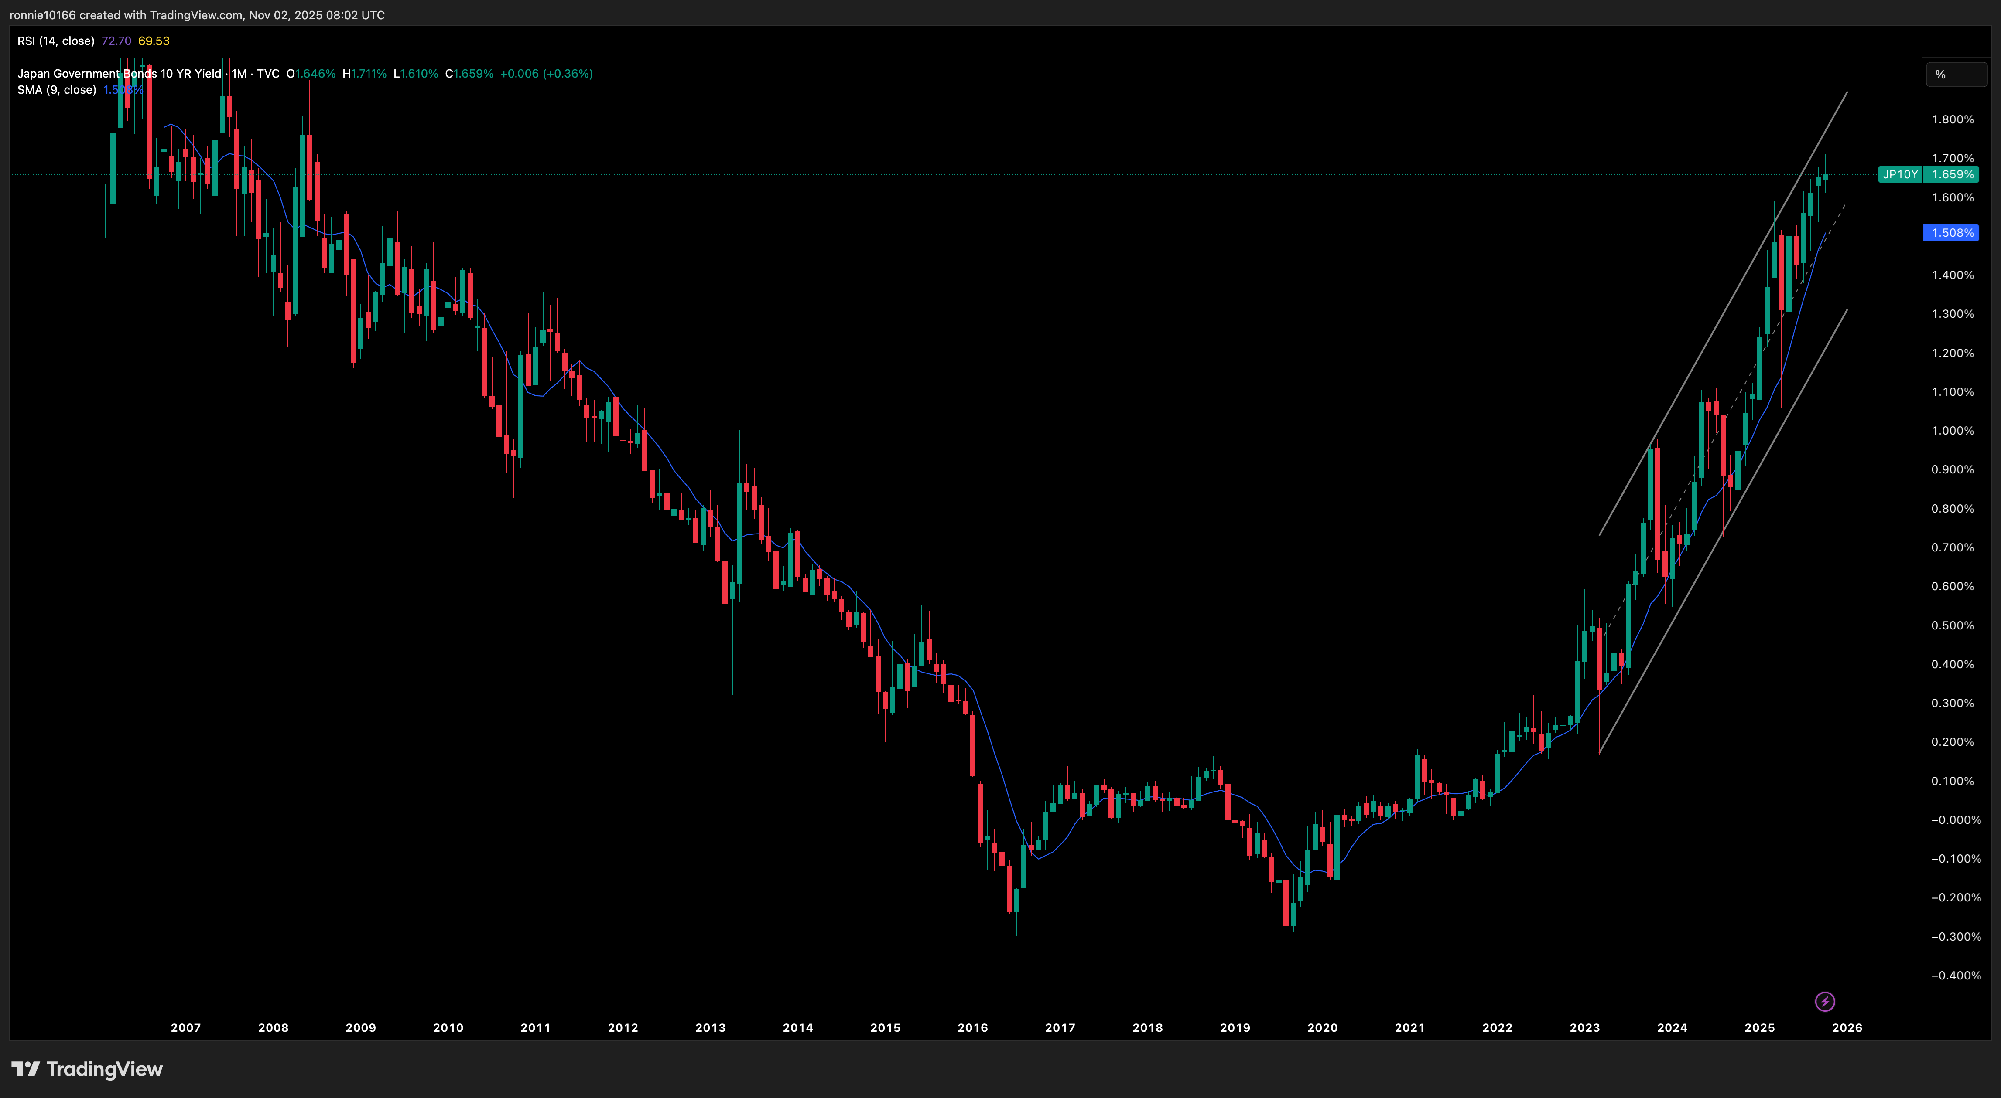The height and width of the screenshot is (1098, 2001).
Task: Click the purple RSI value 72.70
Action: [116, 41]
